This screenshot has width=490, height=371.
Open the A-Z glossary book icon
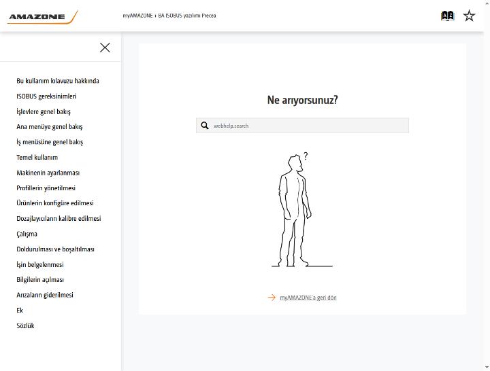click(447, 16)
